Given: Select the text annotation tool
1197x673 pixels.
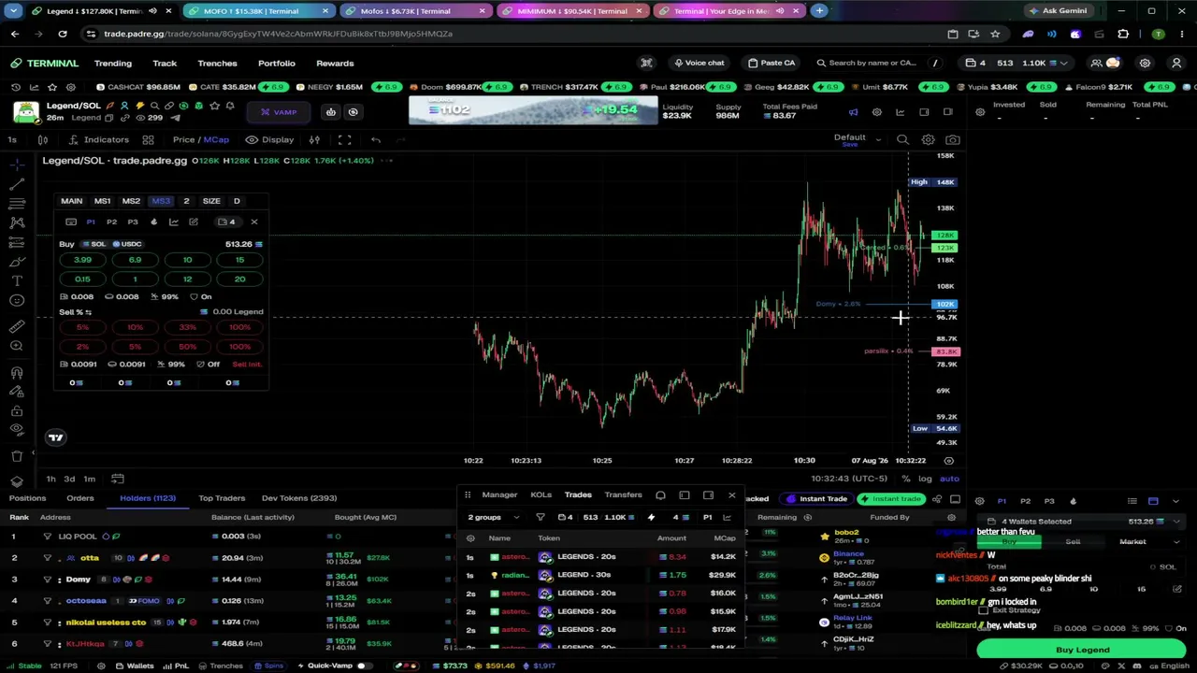Looking at the screenshot, I should pos(17,281).
